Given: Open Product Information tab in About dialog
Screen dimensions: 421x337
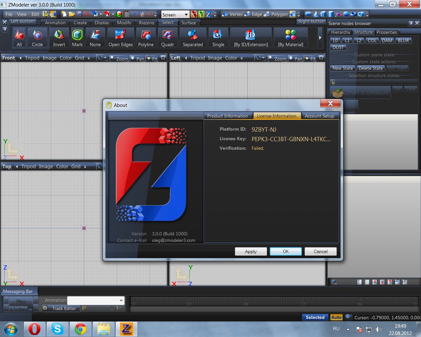Looking at the screenshot, I should point(228,116).
